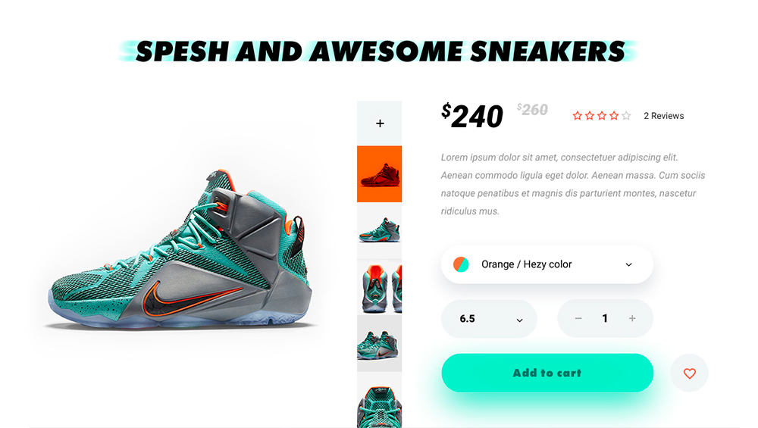Select the rear-view sneakers thumbnail
758x428 pixels.
point(380,287)
